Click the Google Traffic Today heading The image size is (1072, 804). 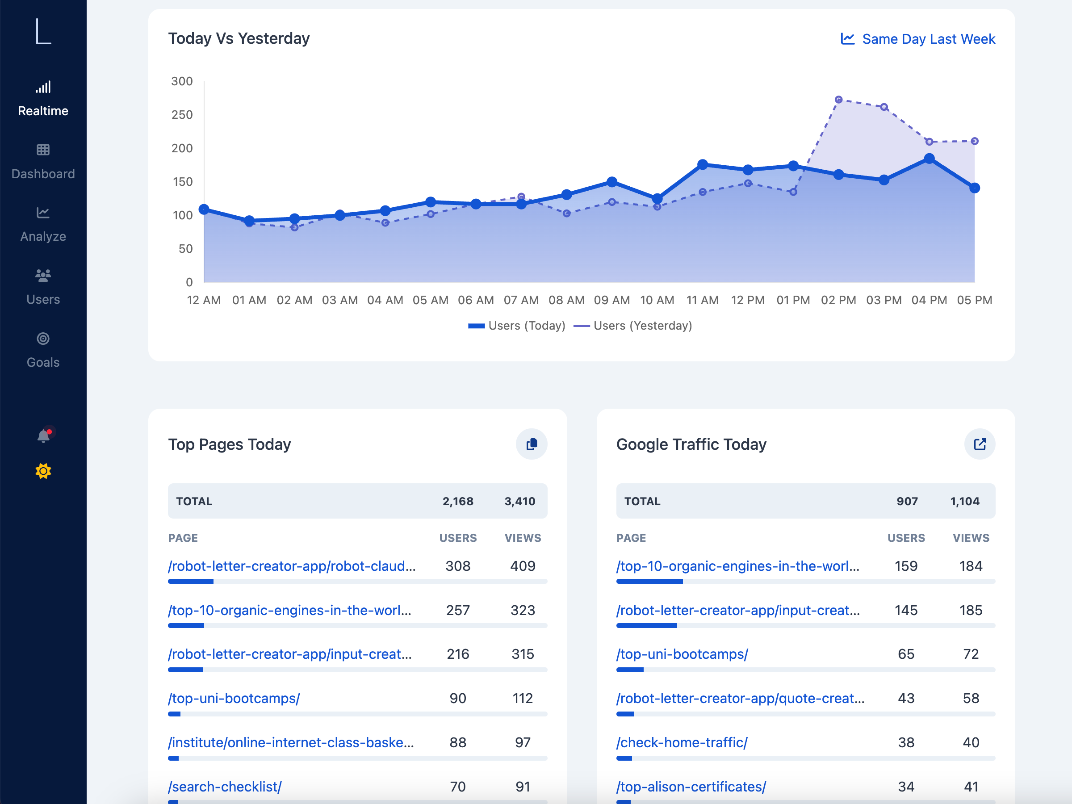[x=691, y=444]
